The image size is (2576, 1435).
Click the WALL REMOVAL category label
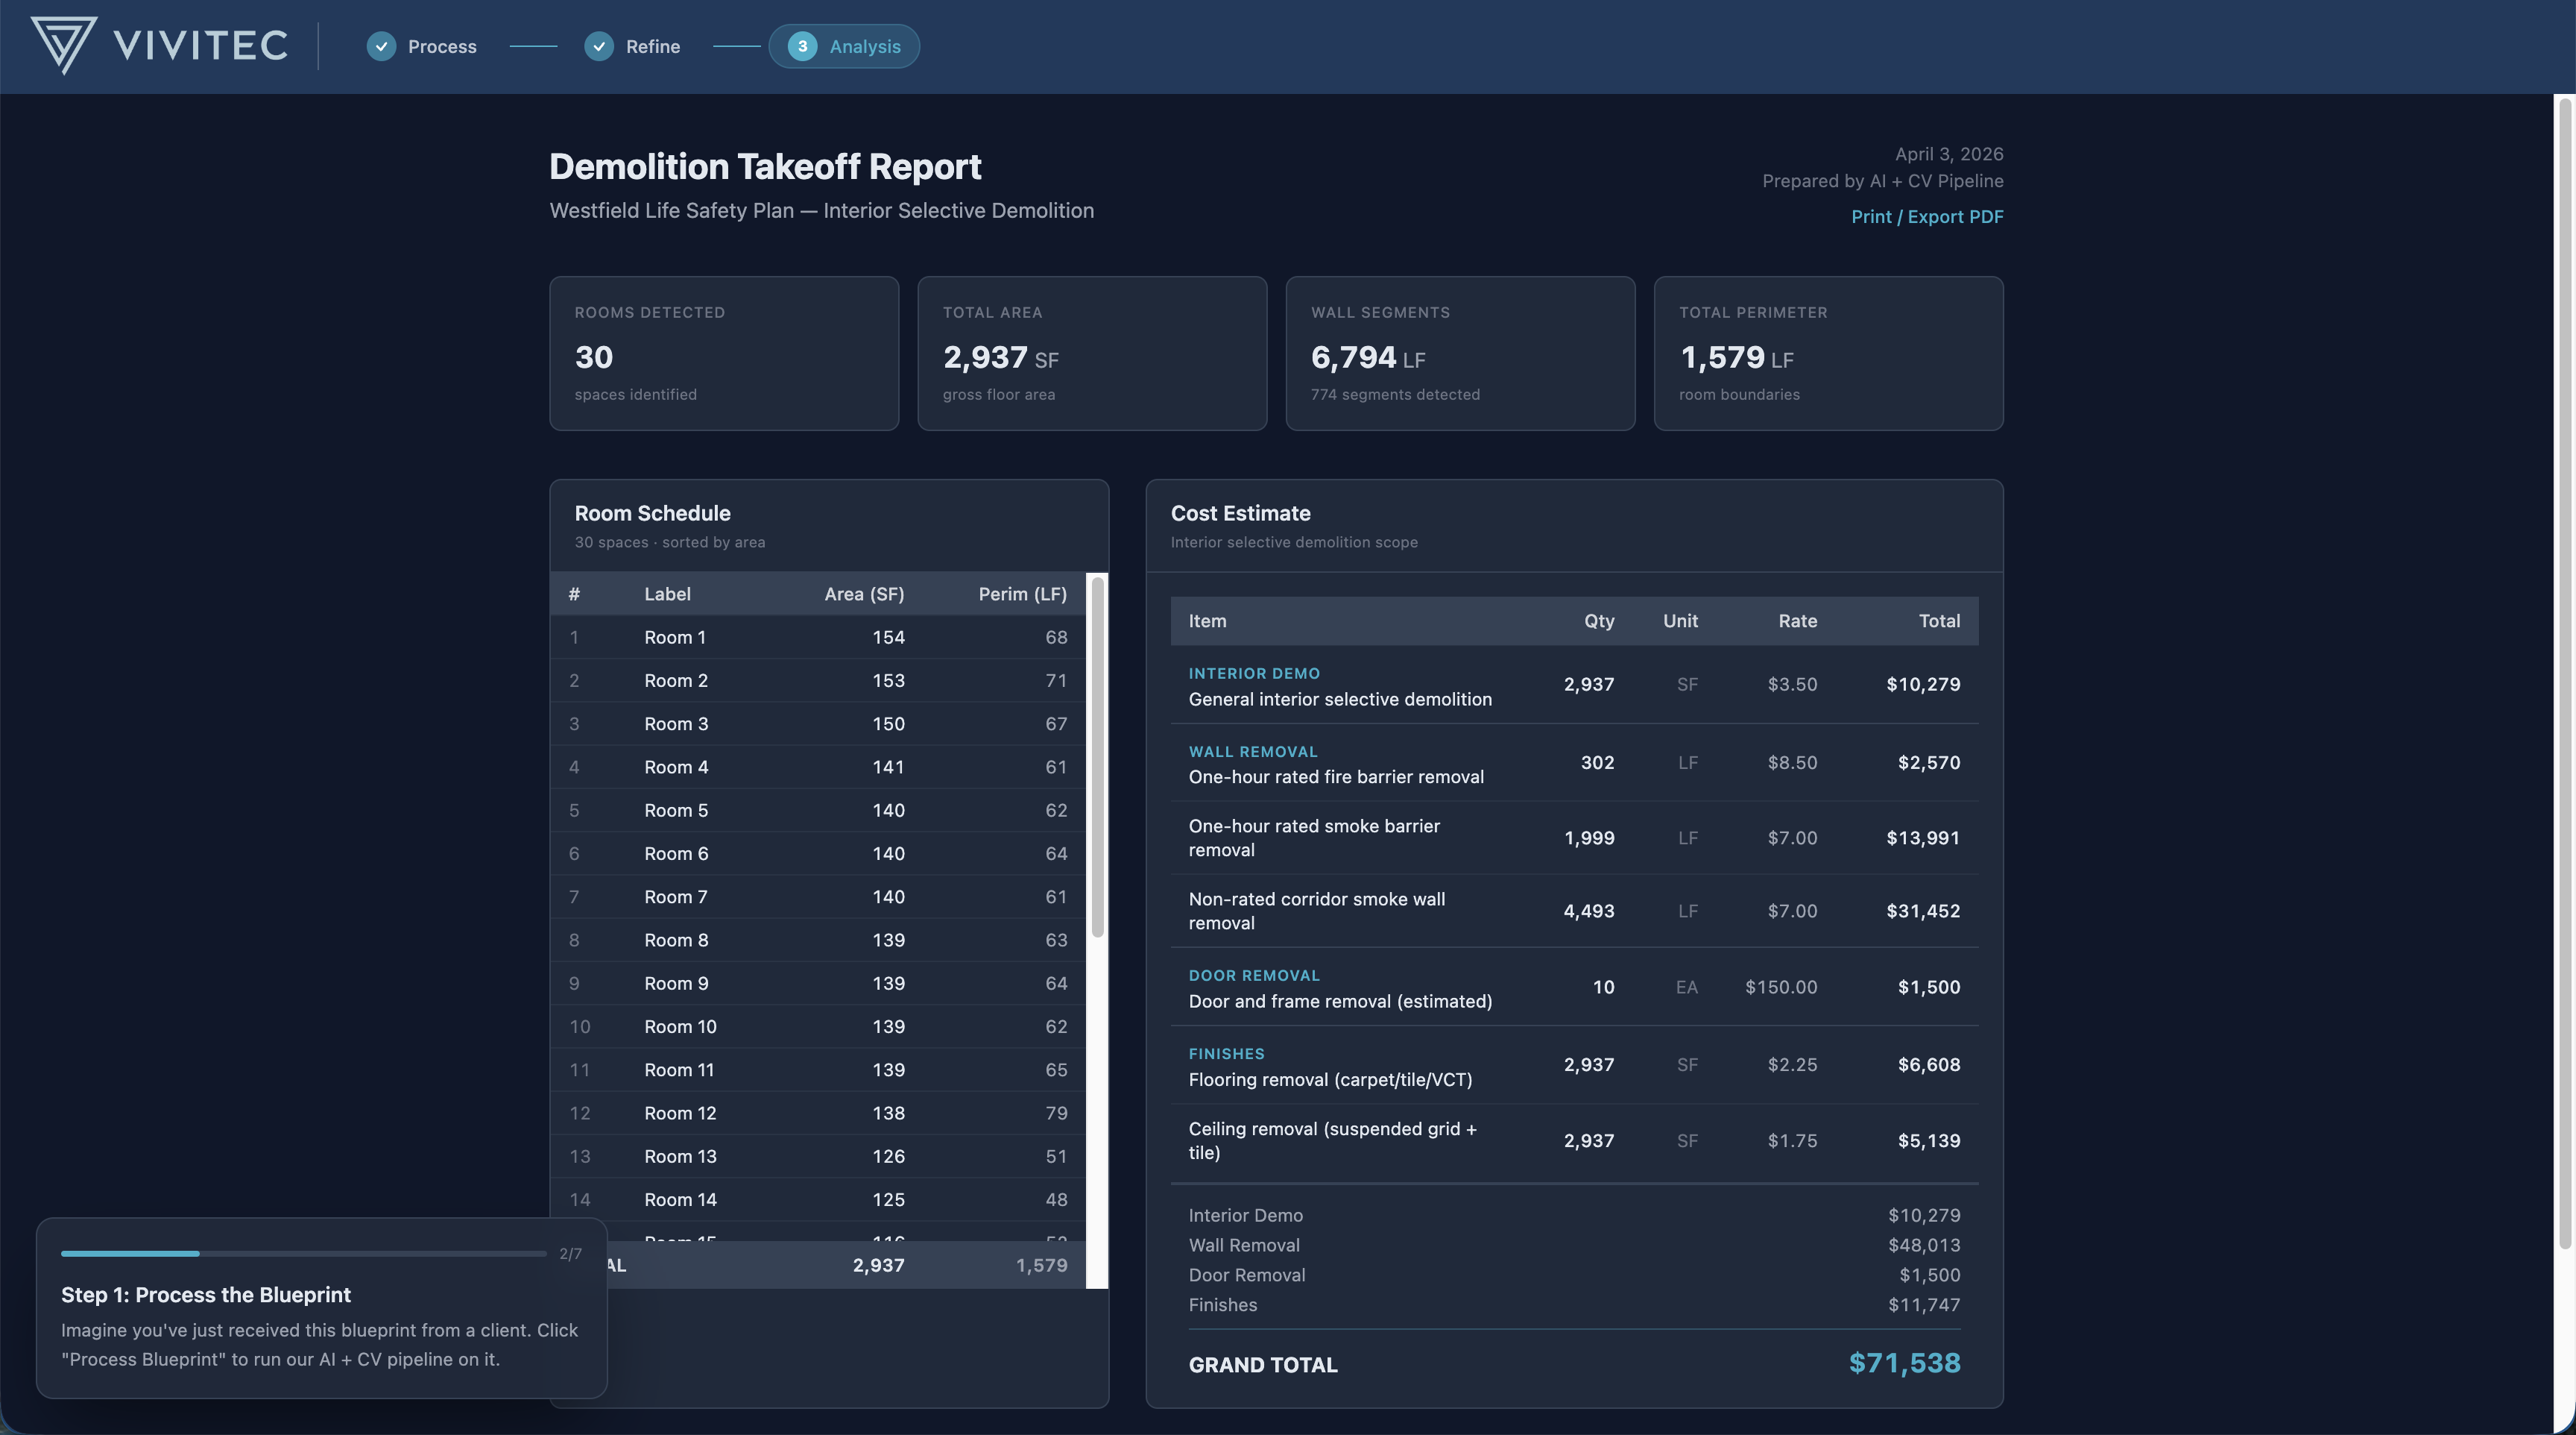(1253, 752)
